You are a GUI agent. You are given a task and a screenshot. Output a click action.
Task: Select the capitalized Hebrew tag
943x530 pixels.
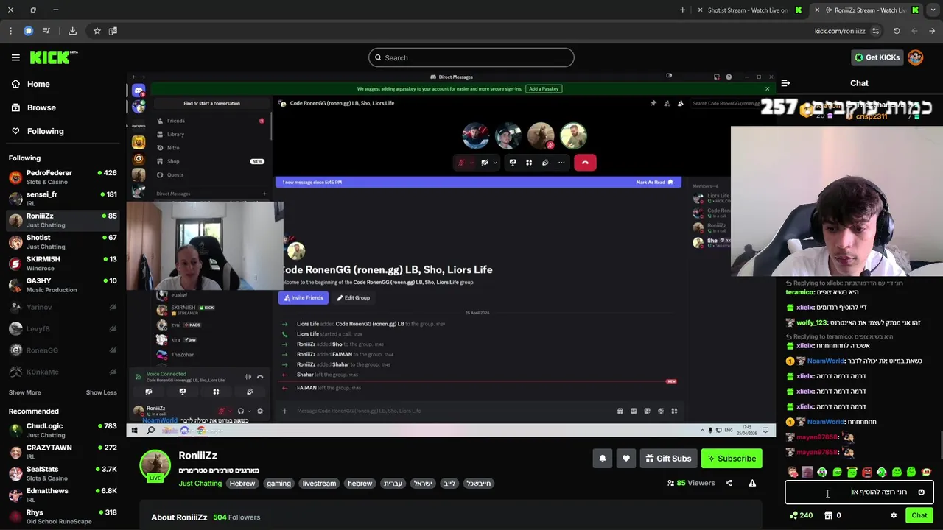(x=242, y=484)
